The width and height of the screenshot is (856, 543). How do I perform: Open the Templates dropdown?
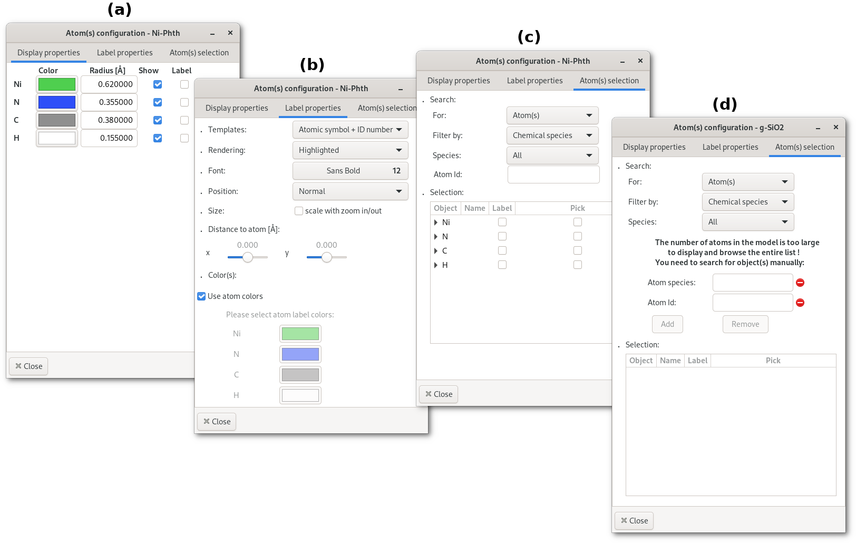[350, 130]
